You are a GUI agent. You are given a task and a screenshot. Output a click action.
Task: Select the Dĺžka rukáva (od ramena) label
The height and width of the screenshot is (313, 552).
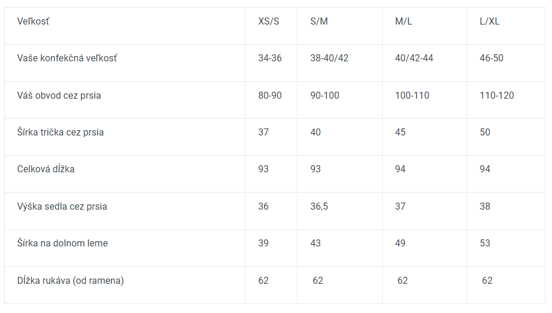(x=70, y=280)
